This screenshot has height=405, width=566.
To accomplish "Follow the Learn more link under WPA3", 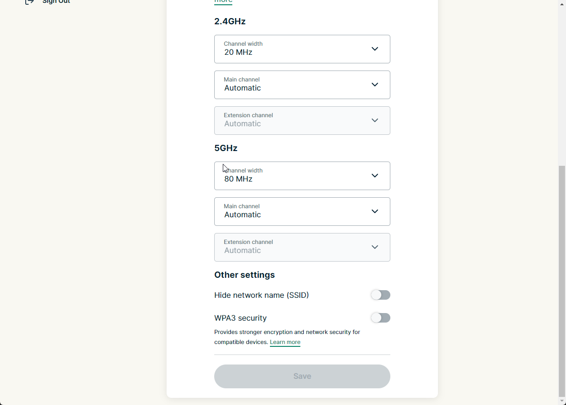I will pos(285,342).
